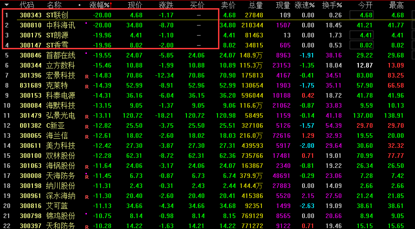Click the R marker beside 海兰信
Viewport: 415px width, 229px height.
pos(86,136)
